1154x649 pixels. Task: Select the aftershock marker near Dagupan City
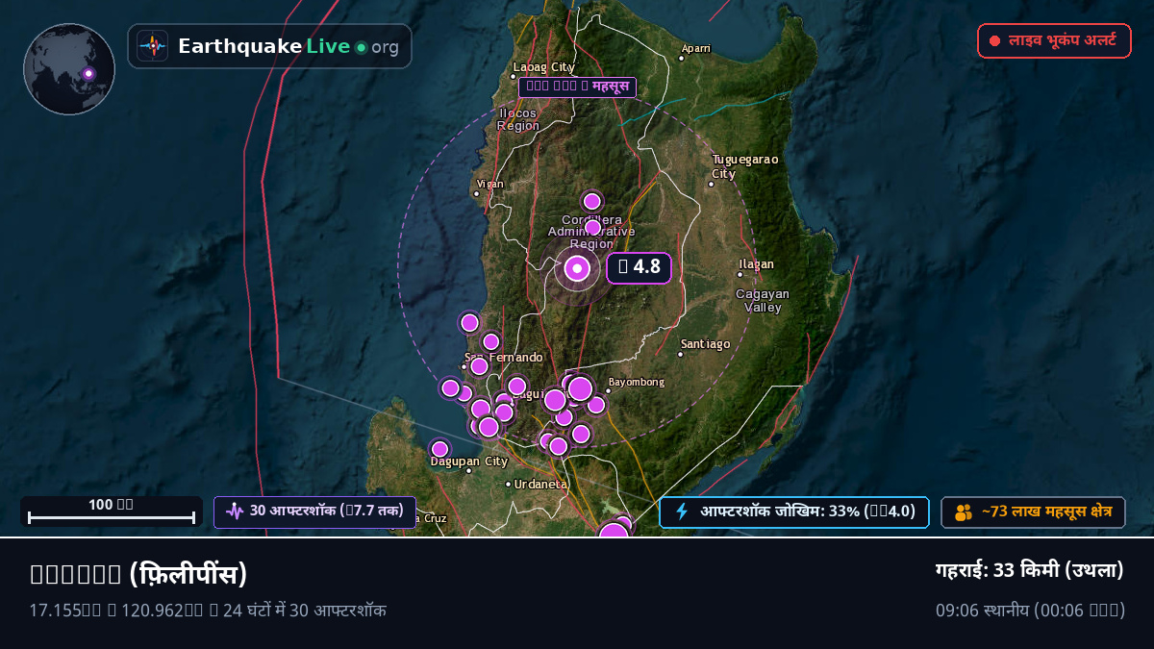pos(439,449)
